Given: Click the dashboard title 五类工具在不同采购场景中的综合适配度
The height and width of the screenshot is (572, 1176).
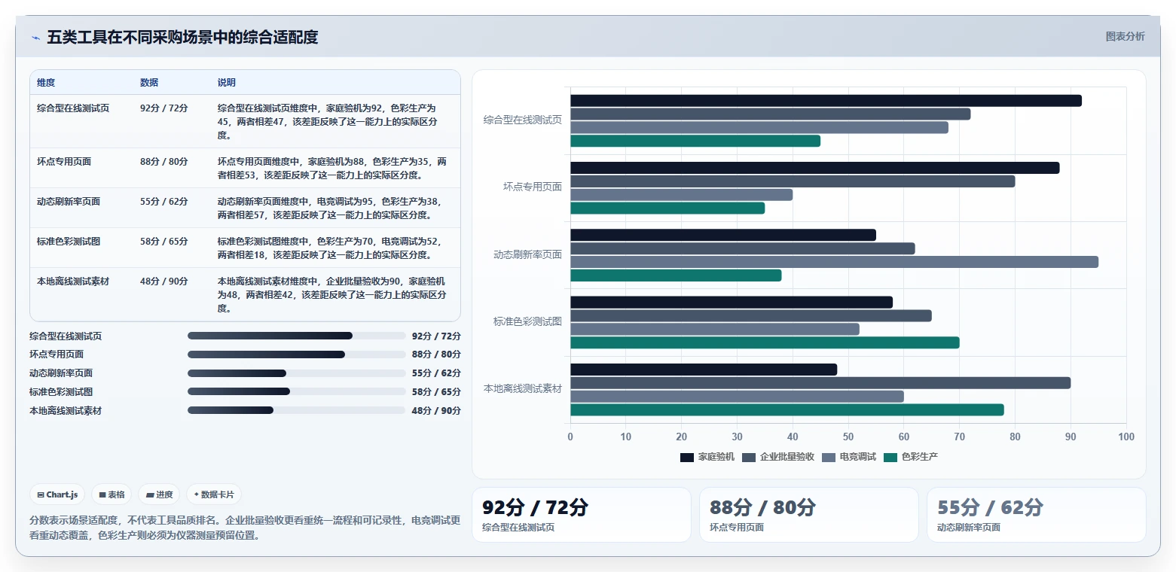Looking at the screenshot, I should coord(182,38).
